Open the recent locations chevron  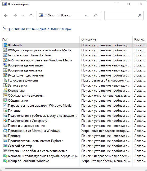tap(23, 15)
